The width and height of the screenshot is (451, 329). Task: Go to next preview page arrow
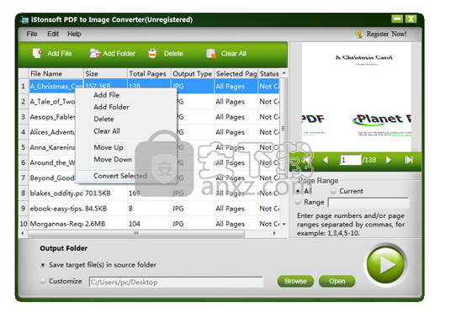388,160
